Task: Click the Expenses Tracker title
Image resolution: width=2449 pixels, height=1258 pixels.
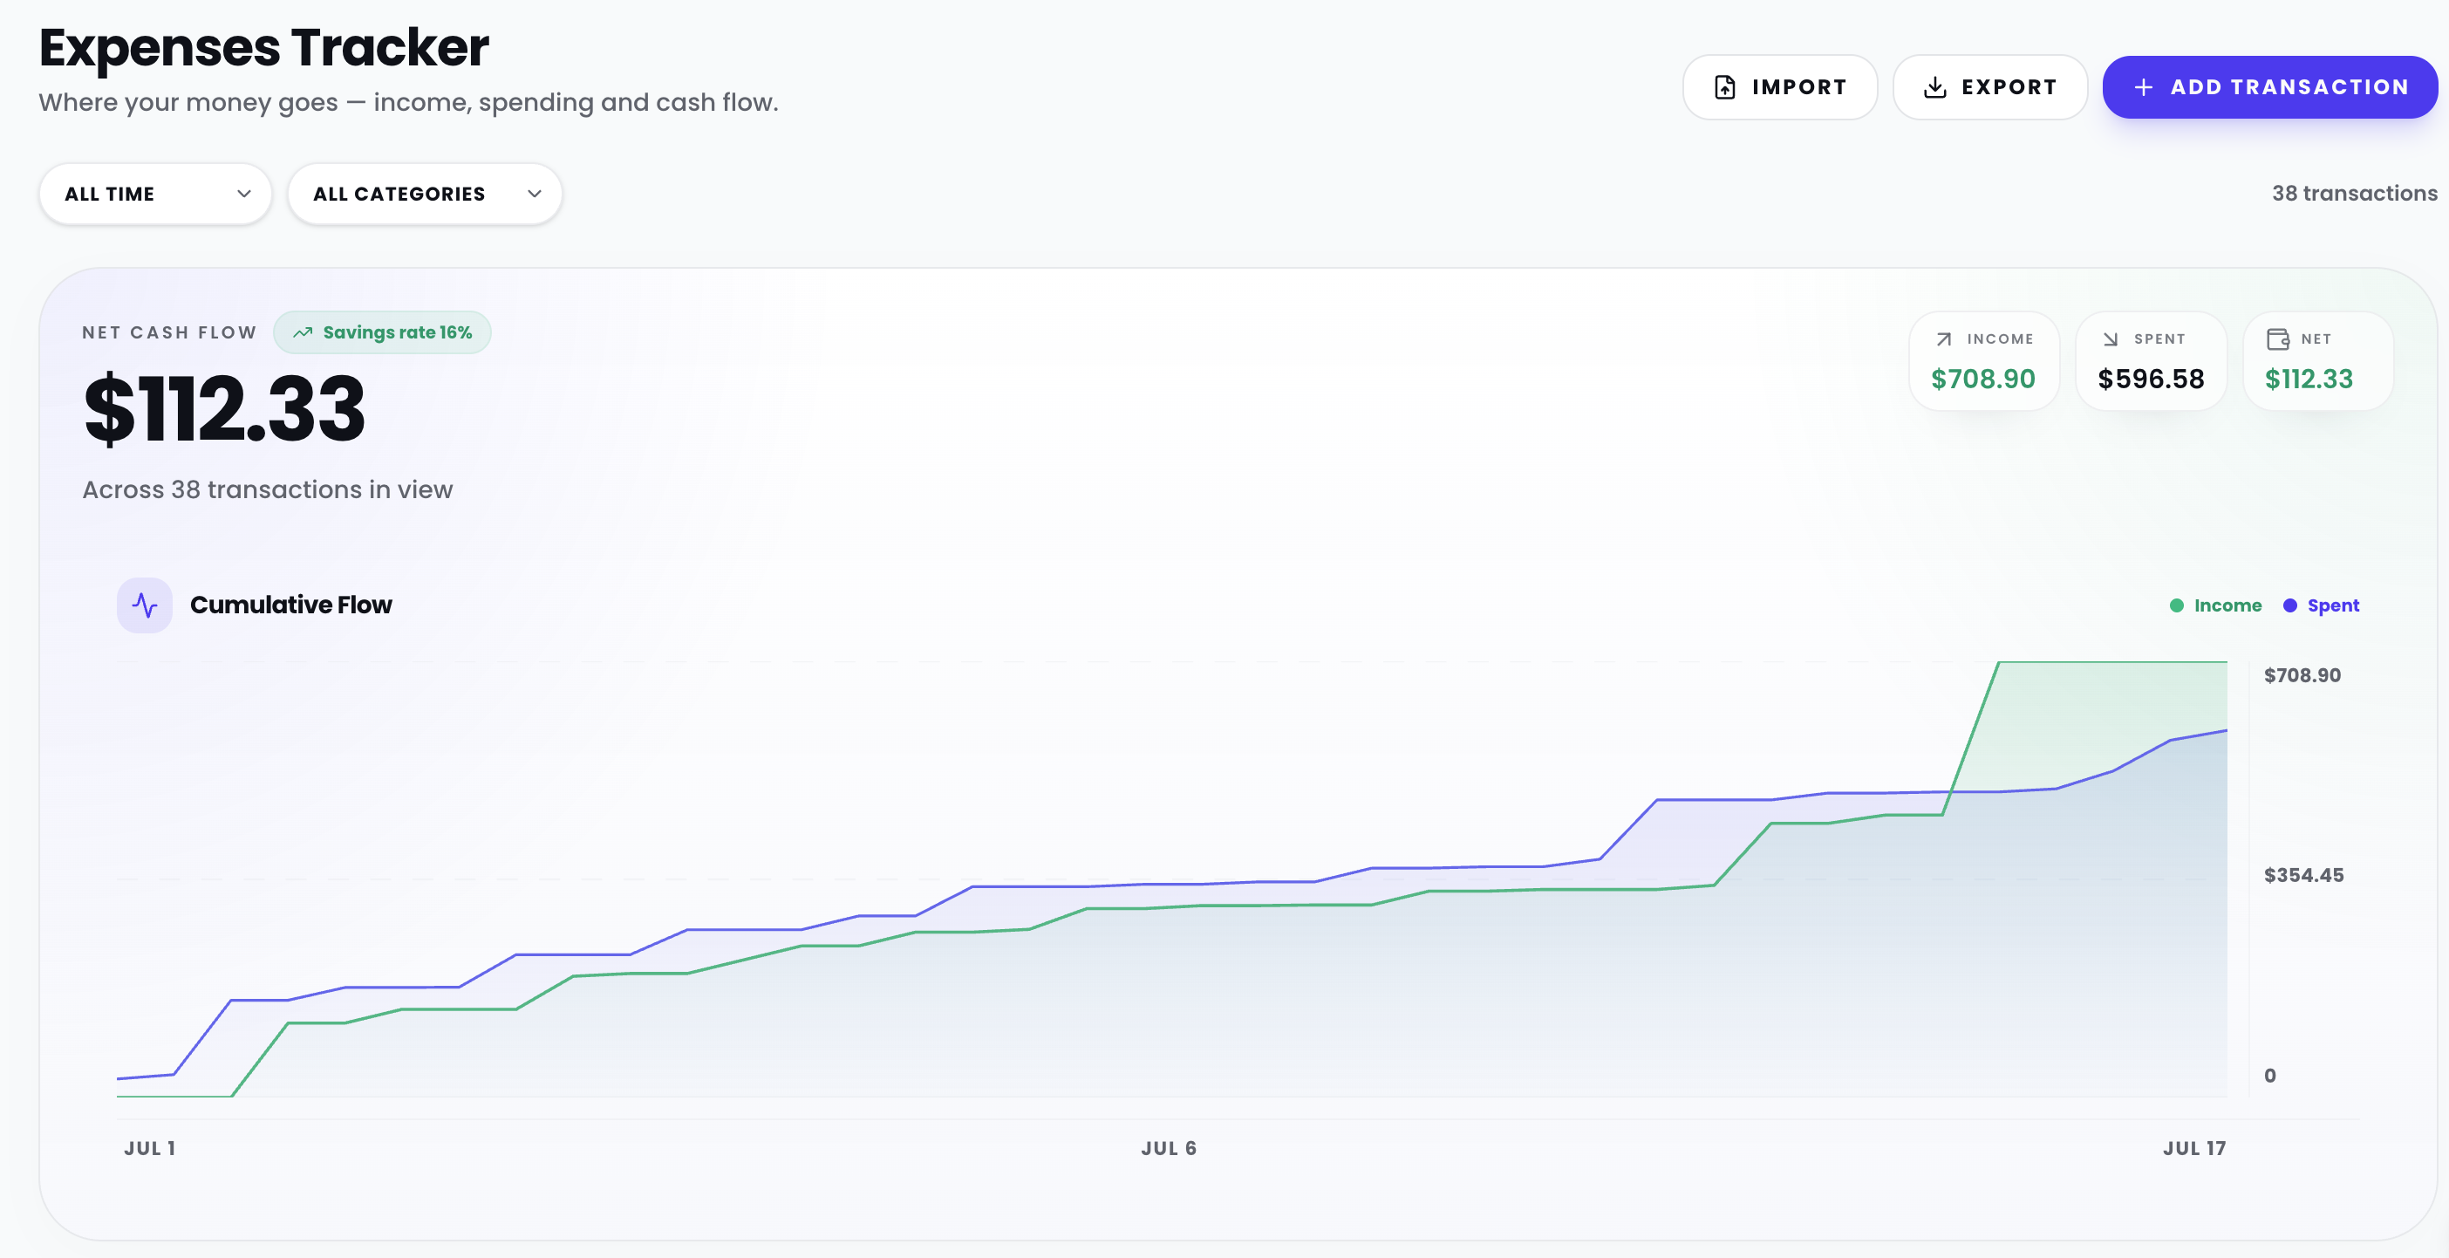Action: click(x=264, y=47)
